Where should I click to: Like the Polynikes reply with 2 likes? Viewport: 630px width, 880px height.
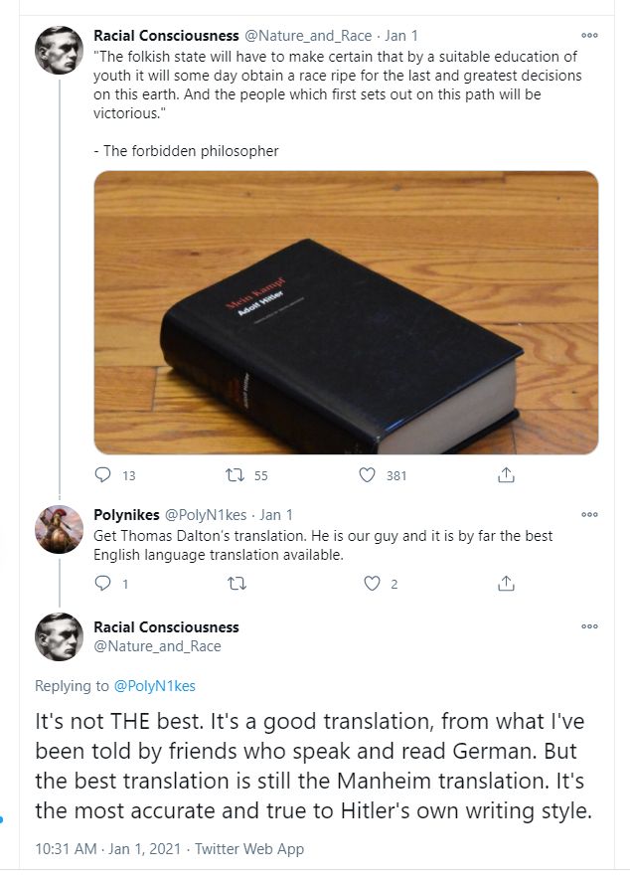click(x=372, y=584)
